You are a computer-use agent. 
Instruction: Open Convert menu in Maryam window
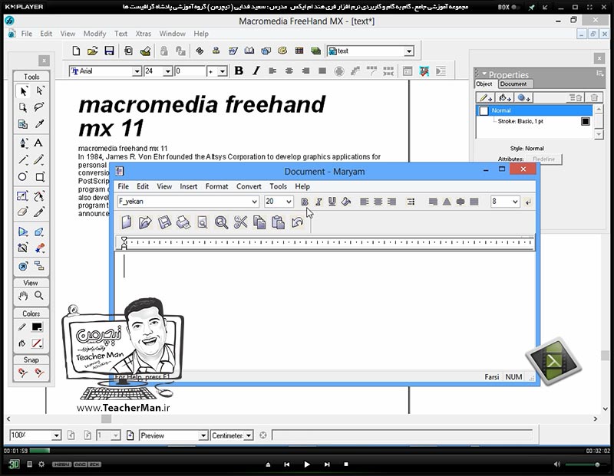[249, 186]
